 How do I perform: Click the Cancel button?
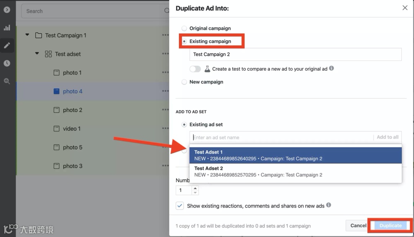[358, 226]
